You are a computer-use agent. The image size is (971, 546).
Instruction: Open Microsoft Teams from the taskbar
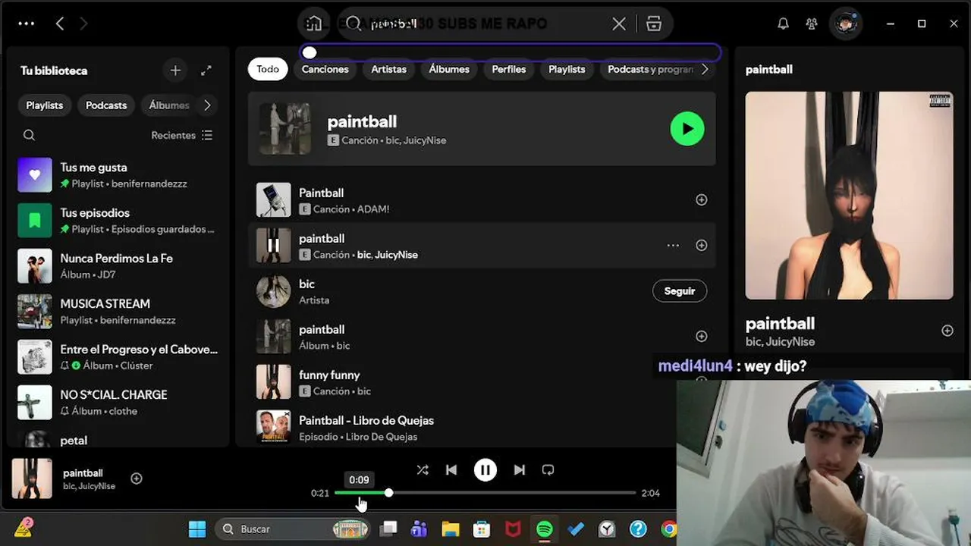[x=419, y=529]
